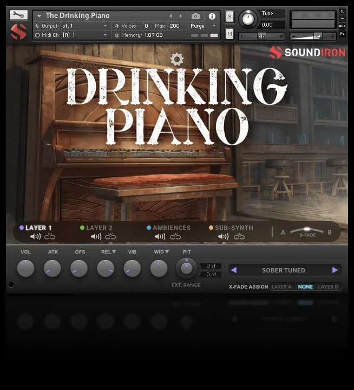Expand the WID dropdown triangle

point(167,251)
